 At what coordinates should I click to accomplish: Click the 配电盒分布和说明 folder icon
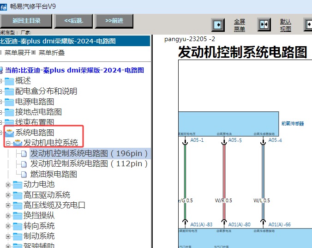9,91
